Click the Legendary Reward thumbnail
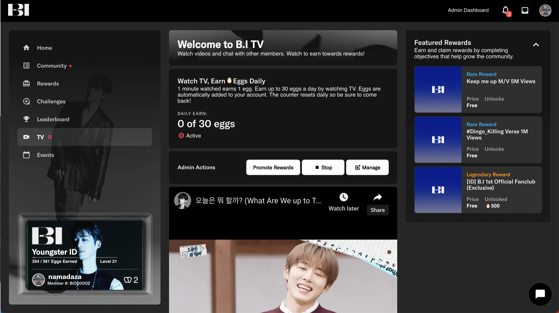559x313 pixels. click(438, 190)
